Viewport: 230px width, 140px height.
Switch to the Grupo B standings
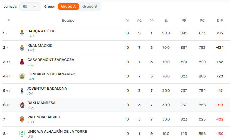[90, 6]
